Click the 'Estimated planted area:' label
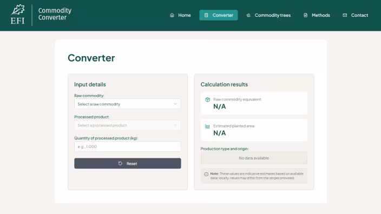Image resolution: width=381 pixels, height=214 pixels. 234,126
